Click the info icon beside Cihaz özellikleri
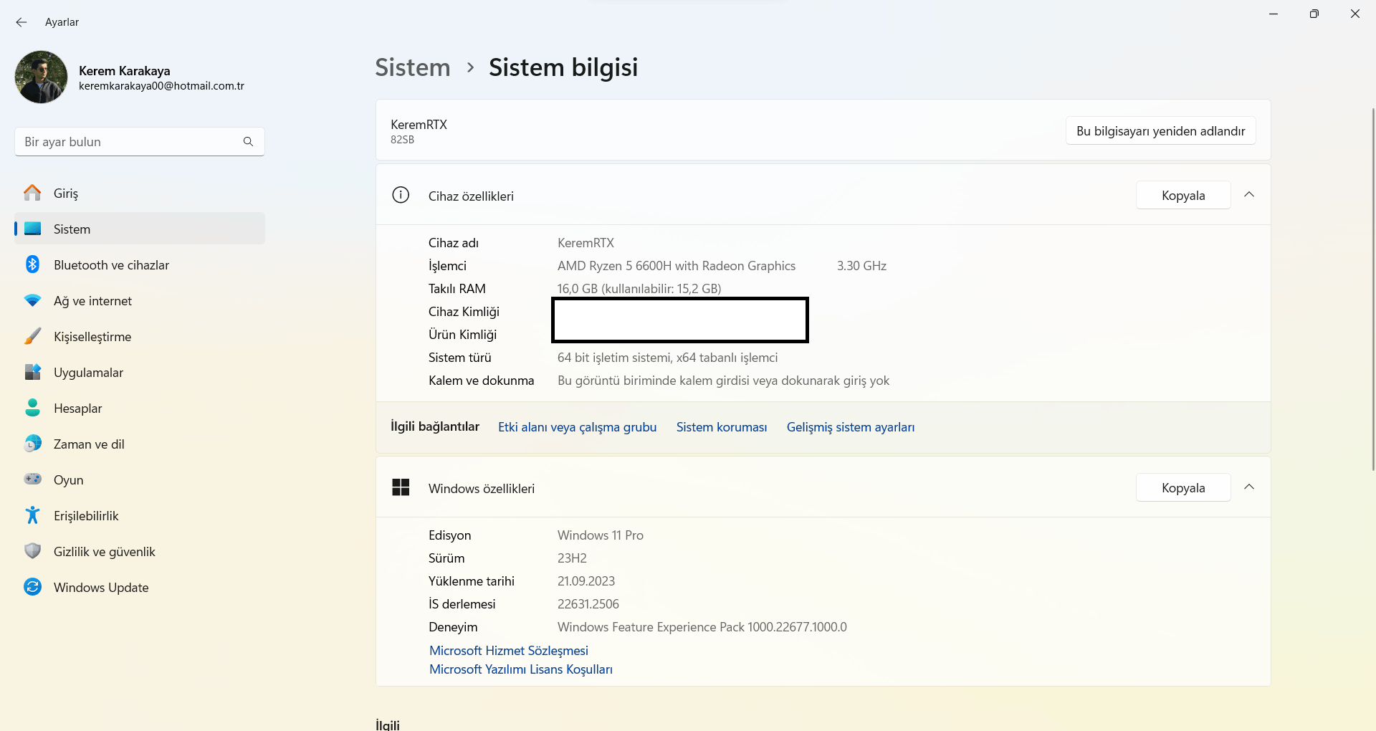 401,195
